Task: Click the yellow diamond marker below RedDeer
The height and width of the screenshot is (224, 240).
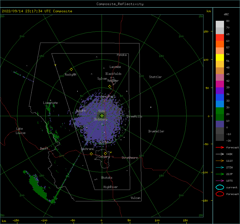Action: pos(110,87)
